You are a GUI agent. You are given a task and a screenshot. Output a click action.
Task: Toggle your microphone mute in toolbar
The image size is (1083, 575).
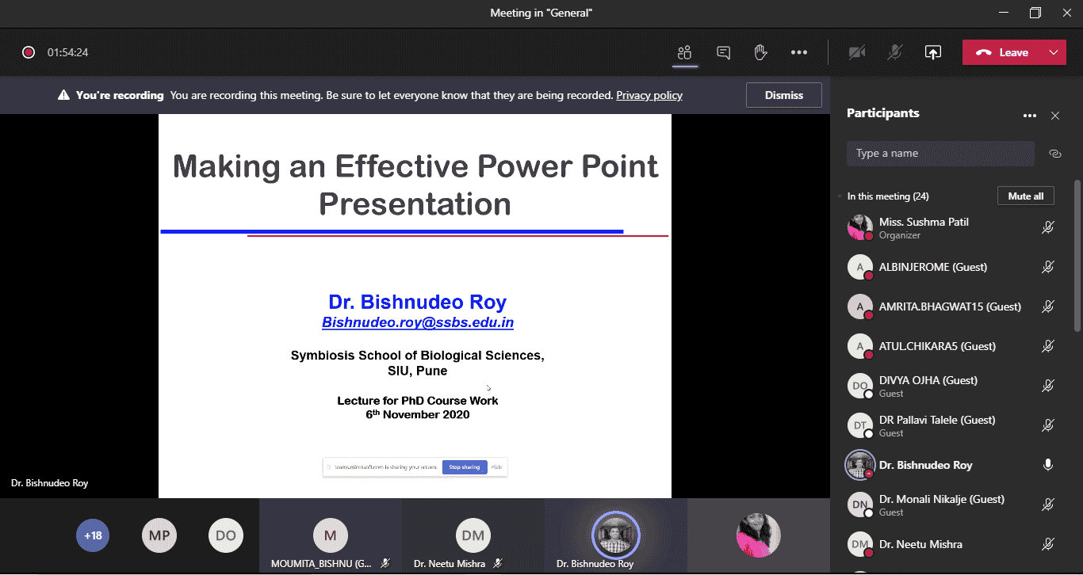coord(894,52)
